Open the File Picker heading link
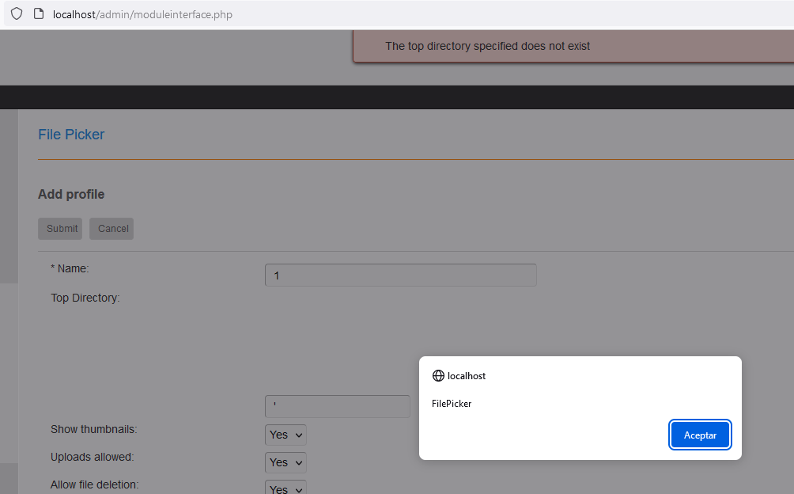 pos(71,135)
